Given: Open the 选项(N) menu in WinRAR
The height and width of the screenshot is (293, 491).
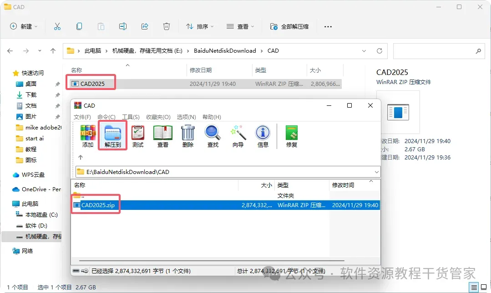Looking at the screenshot, I should (186, 117).
